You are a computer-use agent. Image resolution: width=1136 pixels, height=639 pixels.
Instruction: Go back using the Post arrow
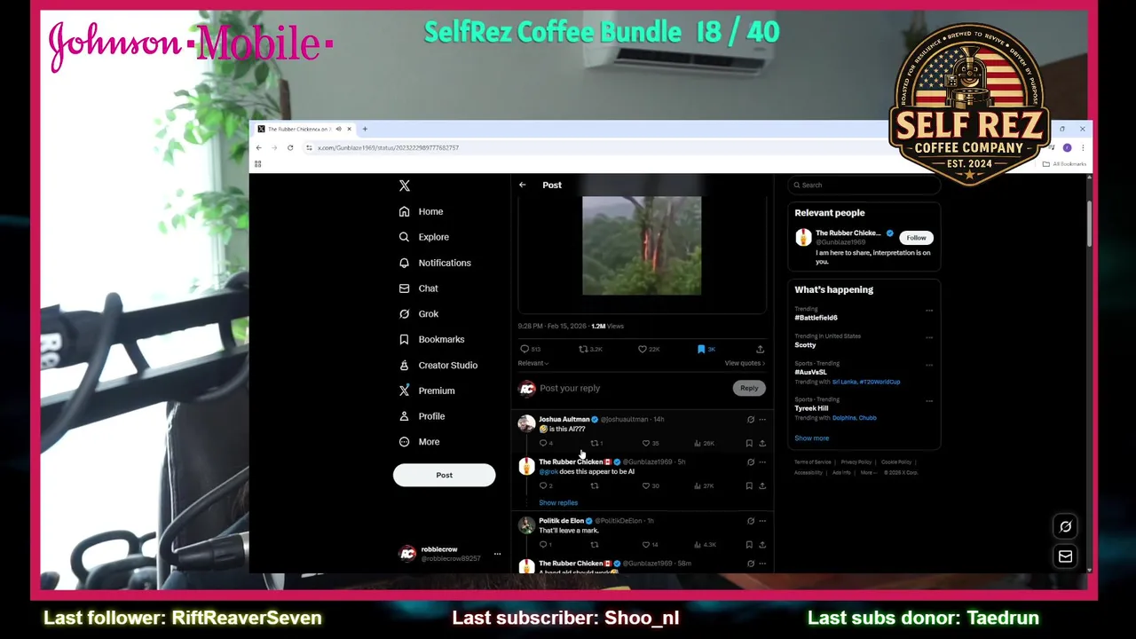[x=523, y=185]
